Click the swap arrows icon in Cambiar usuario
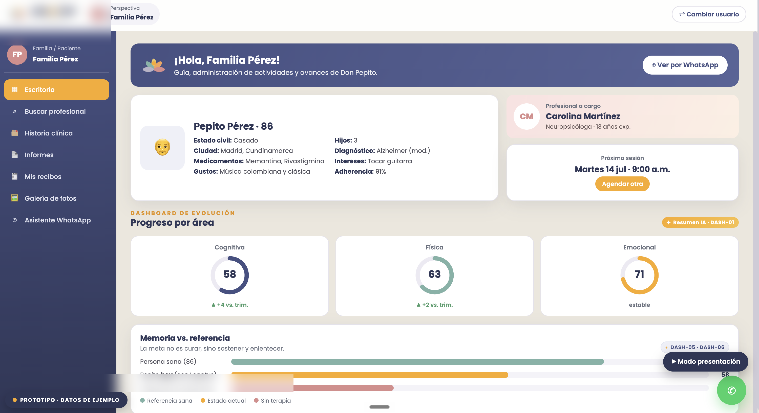This screenshot has height=413, width=759. pos(682,14)
